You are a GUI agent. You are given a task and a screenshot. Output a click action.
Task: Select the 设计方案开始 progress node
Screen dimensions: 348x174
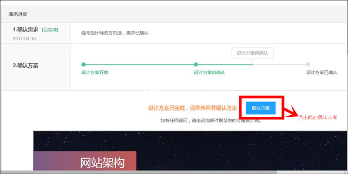84,64
